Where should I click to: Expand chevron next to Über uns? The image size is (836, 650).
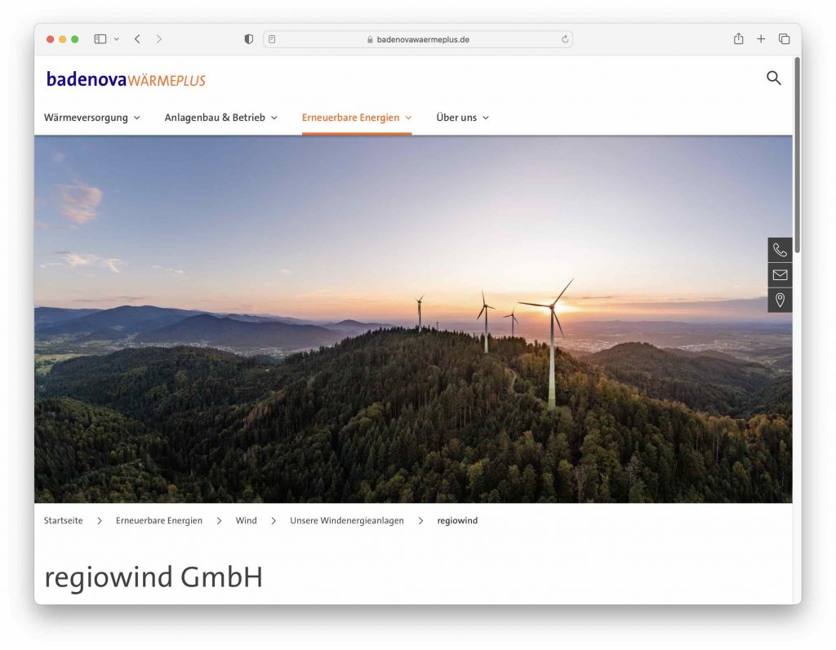(485, 118)
